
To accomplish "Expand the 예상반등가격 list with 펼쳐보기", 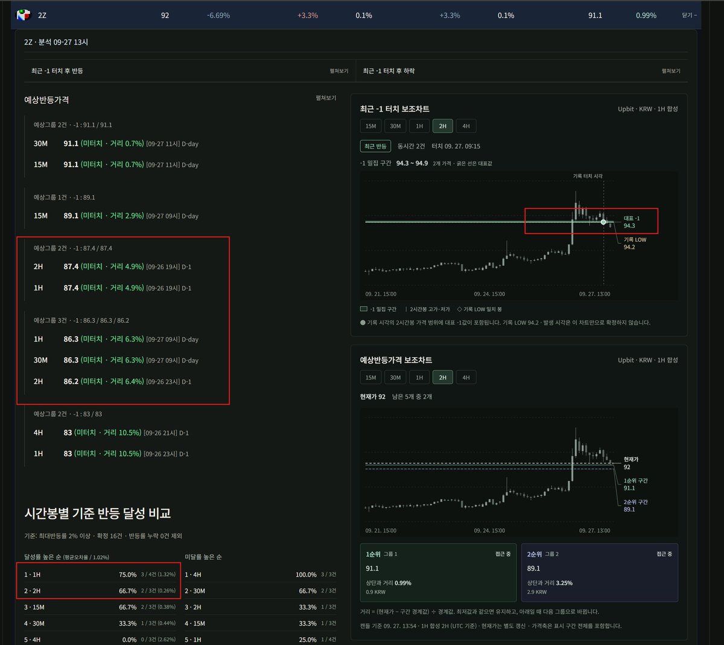I will (x=326, y=98).
